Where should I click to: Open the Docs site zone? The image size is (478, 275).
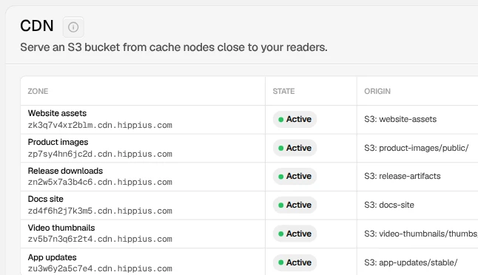tap(45, 199)
